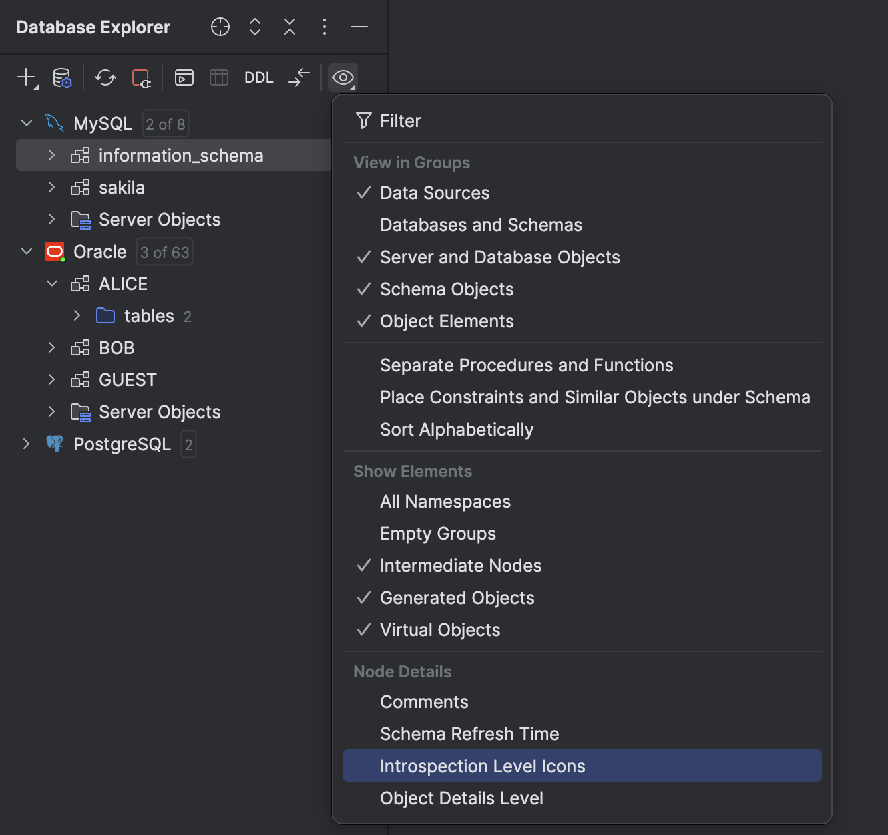Click the Refresh icon in toolbar
Screen dimensions: 888x835
[105, 77]
